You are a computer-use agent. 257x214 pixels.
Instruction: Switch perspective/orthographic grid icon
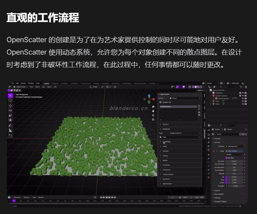[x=153, y=119]
